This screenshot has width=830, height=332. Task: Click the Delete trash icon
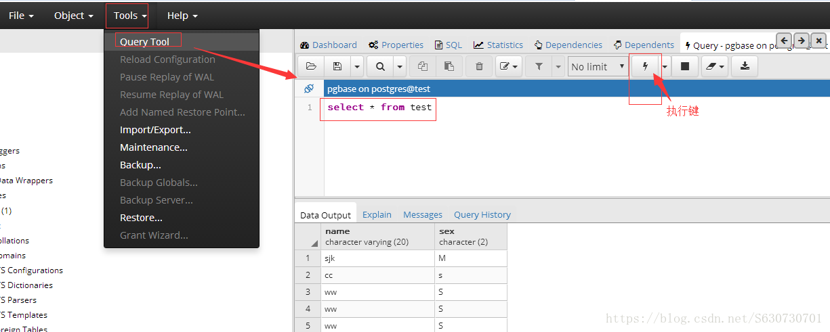point(479,66)
